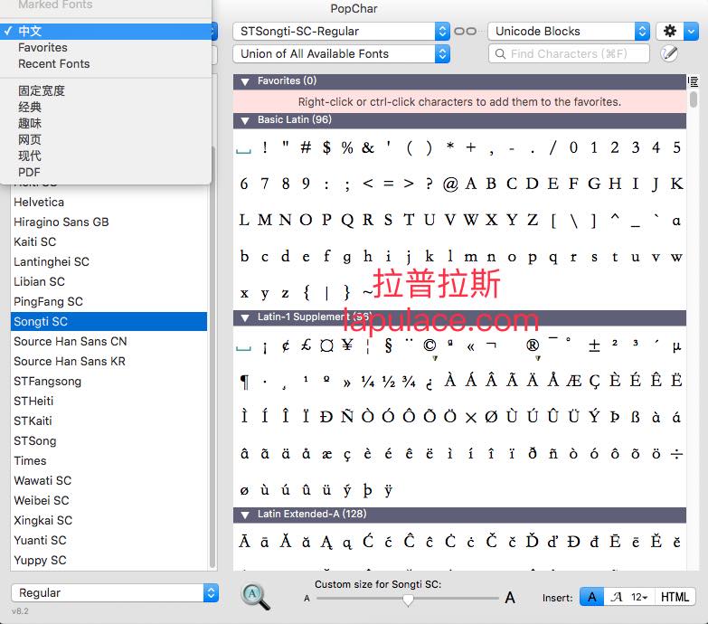Select the dollar sign character
Screen dimensions: 708x624
click(x=326, y=147)
